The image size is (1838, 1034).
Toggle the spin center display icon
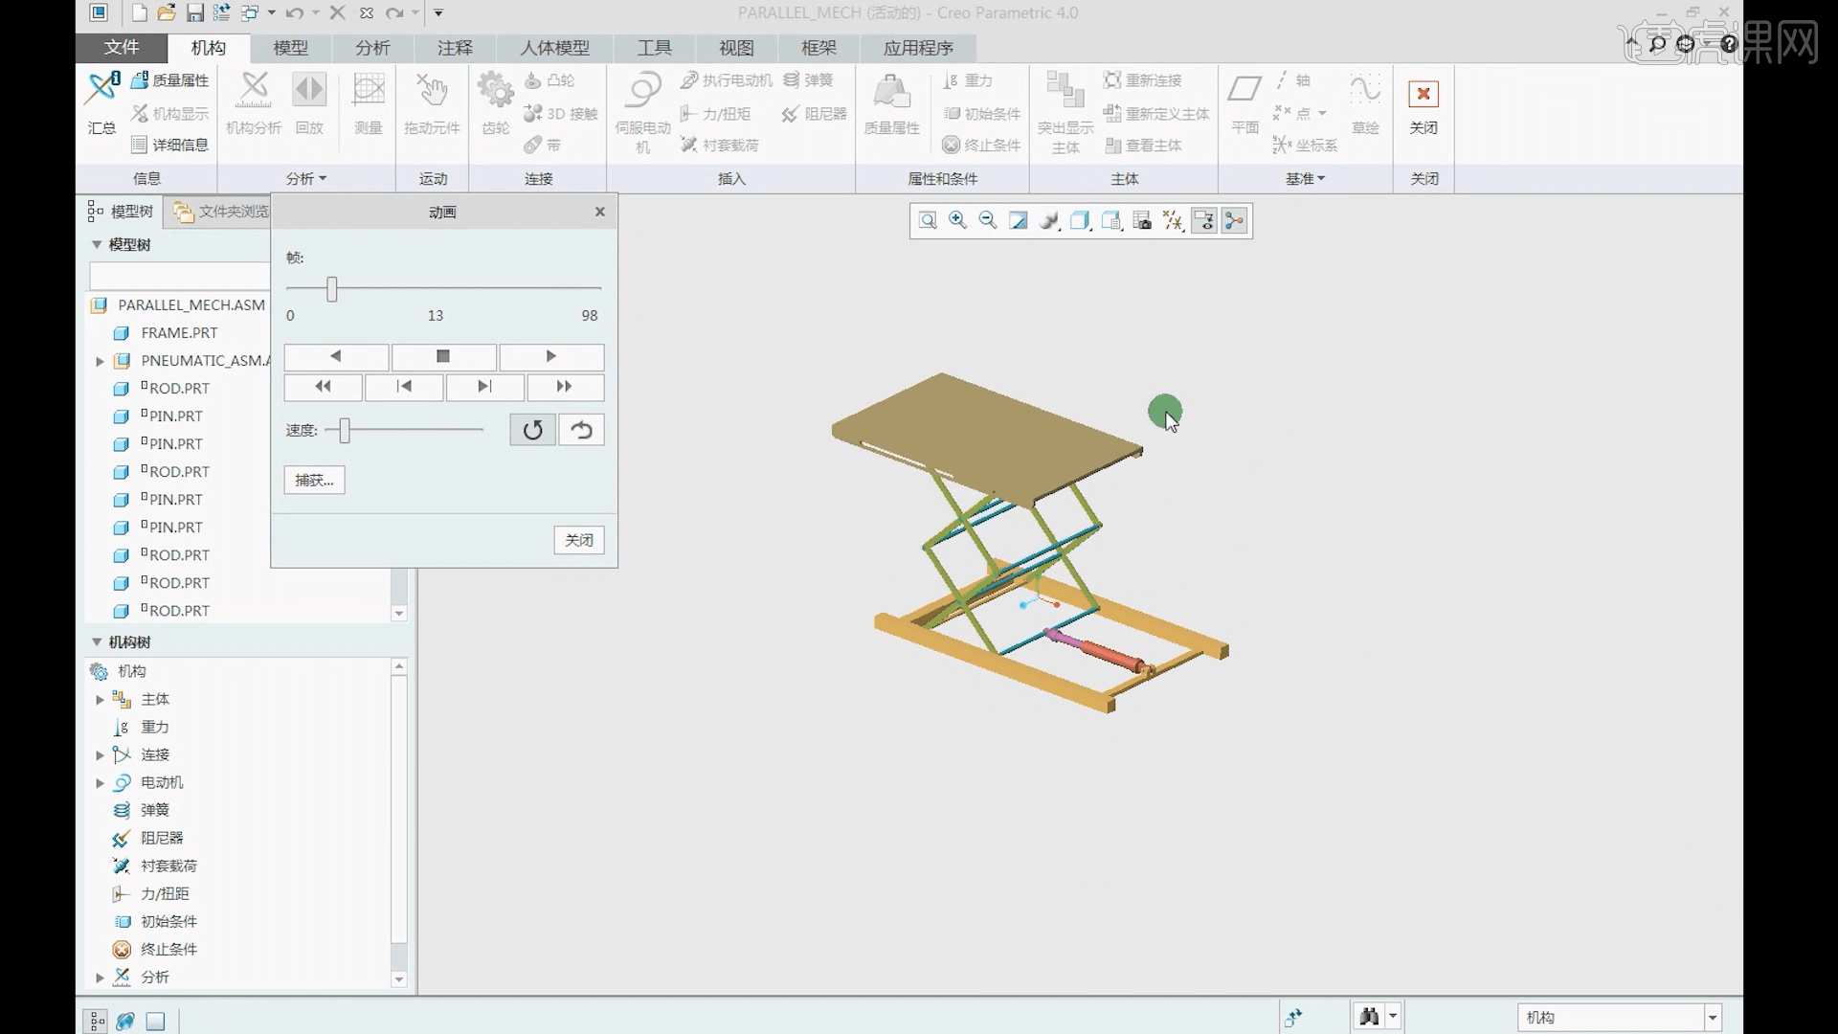[x=1234, y=221]
